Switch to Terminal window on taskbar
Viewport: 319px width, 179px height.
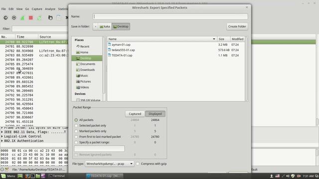[x=57, y=176]
